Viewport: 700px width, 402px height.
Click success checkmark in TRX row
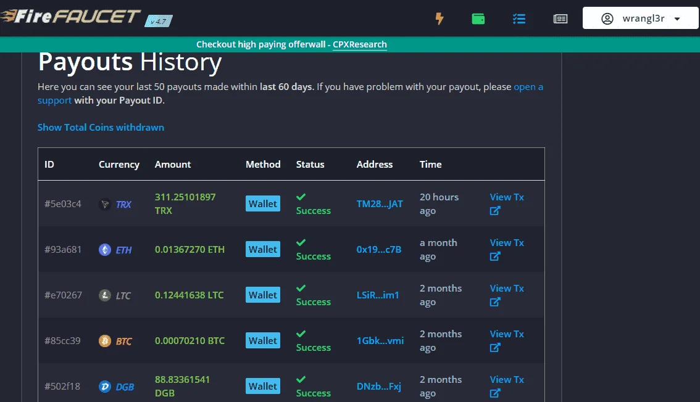pos(301,197)
